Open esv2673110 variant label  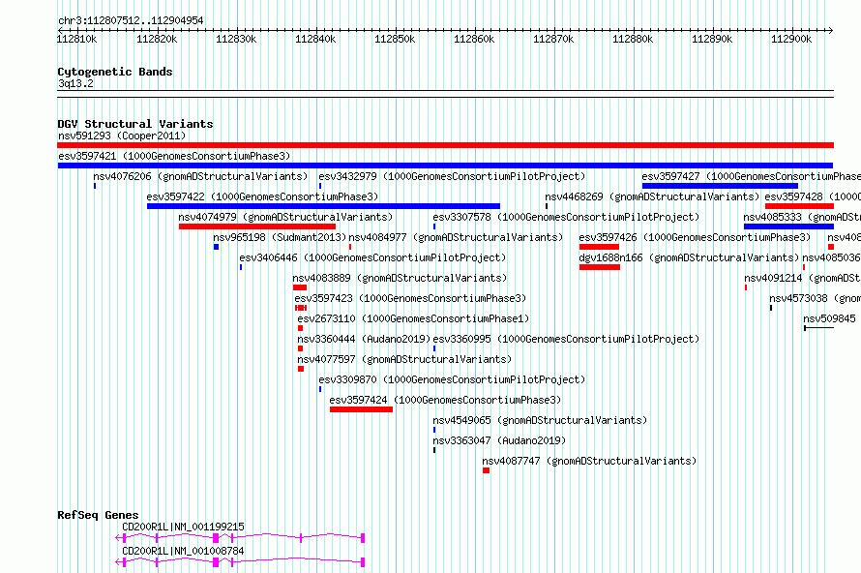[413, 318]
